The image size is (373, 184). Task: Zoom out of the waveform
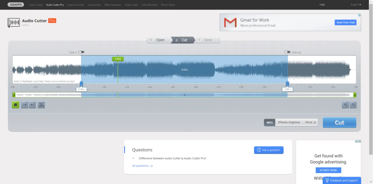click(353, 105)
